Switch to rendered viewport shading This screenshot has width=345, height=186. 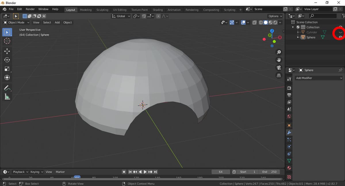pos(275,22)
